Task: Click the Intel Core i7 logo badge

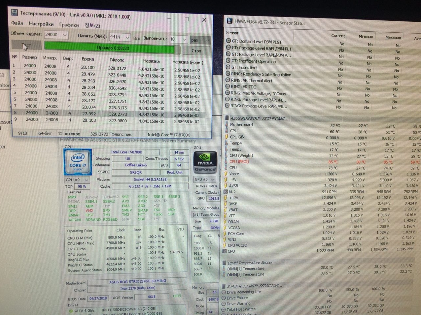Action: click(x=78, y=162)
